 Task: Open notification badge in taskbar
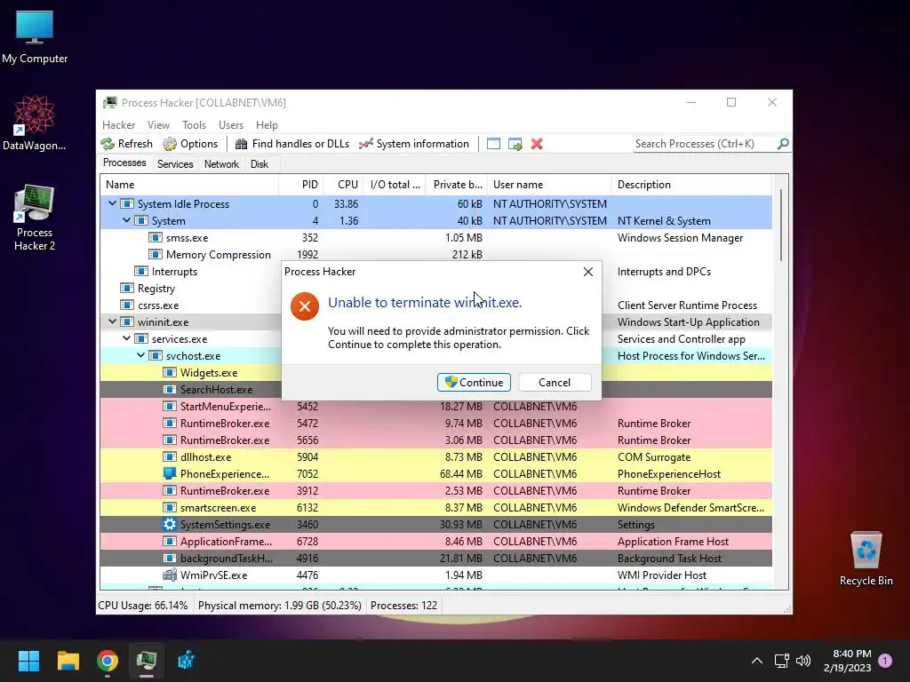(x=885, y=661)
